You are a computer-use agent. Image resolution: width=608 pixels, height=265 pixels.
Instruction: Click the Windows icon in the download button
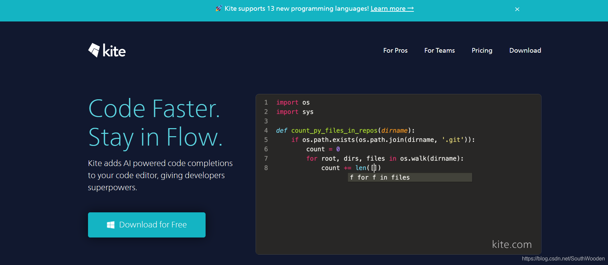click(x=111, y=225)
